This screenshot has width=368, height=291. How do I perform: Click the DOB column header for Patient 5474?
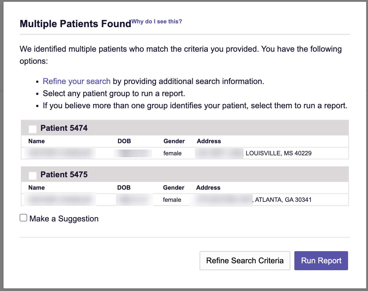pyautogui.click(x=124, y=141)
